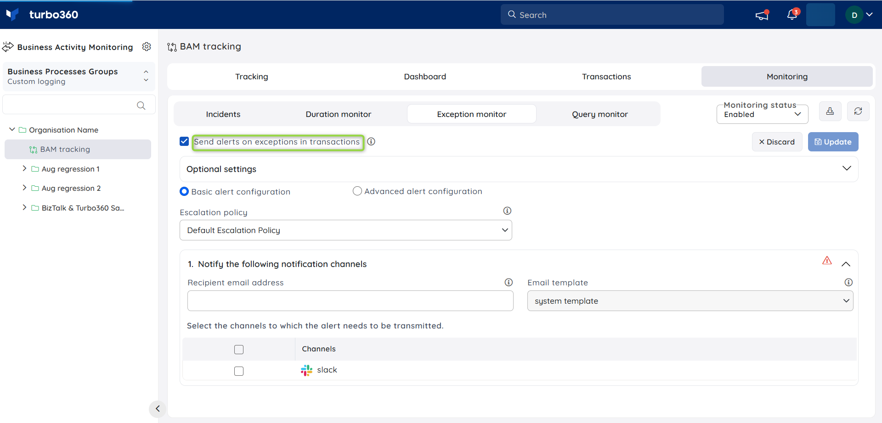Click the Discard button
The height and width of the screenshot is (423, 882).
pyautogui.click(x=777, y=142)
